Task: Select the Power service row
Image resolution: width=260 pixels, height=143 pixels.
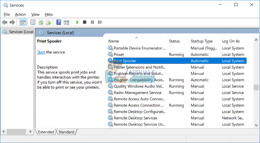Action: pyautogui.click(x=177, y=54)
